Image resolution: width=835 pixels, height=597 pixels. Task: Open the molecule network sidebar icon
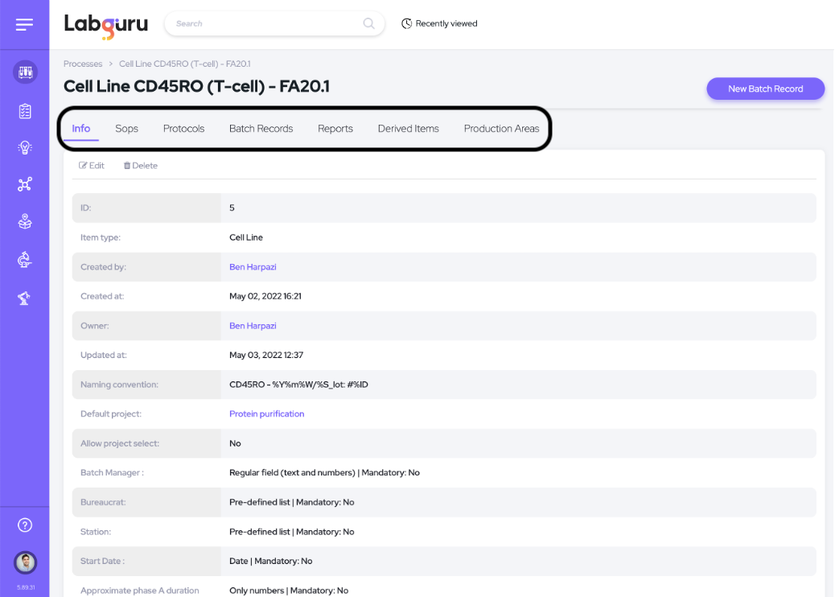[x=25, y=185]
